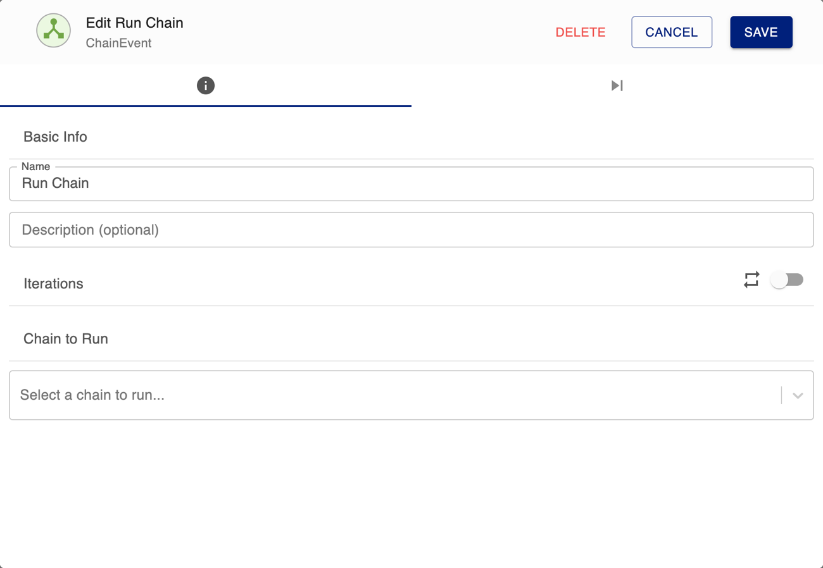The height and width of the screenshot is (568, 823).
Task: Click the green ChainEvent node icon
Action: [x=53, y=30]
